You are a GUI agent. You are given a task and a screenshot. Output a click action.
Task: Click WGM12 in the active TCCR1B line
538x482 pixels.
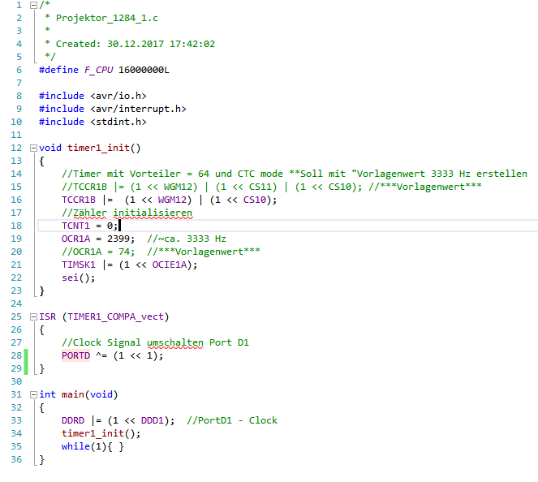click(172, 200)
